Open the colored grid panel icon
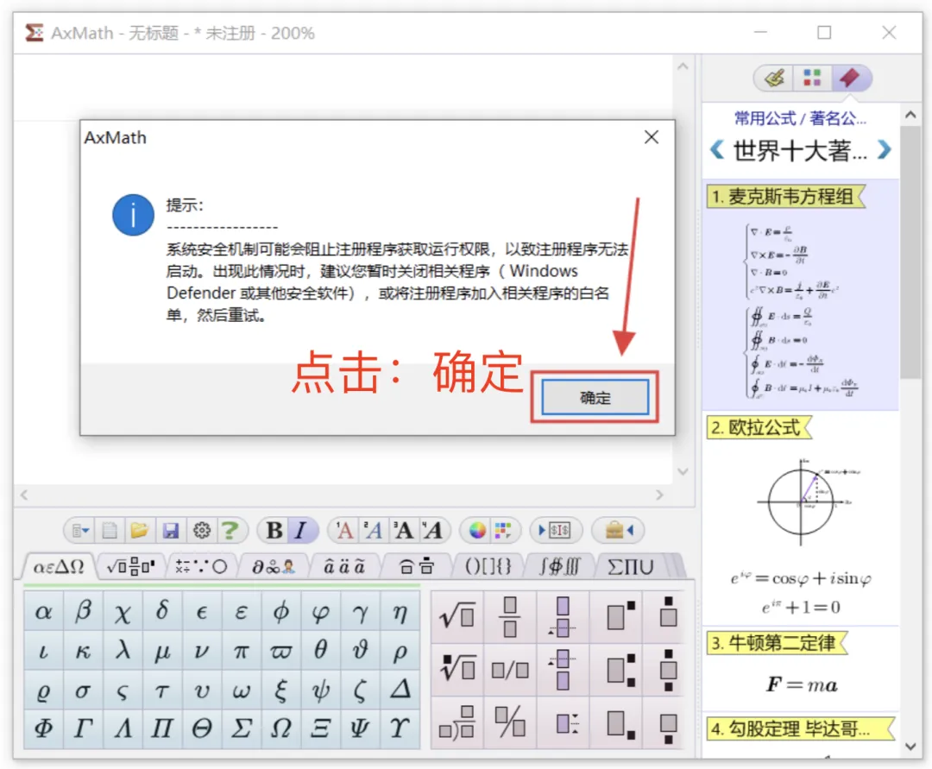 click(x=812, y=78)
